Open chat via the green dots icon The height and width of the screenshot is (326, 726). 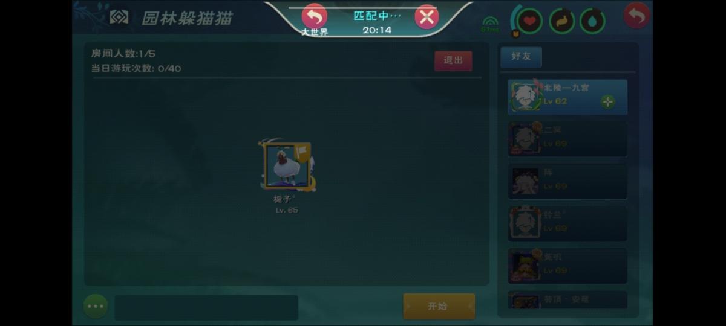[x=96, y=306]
